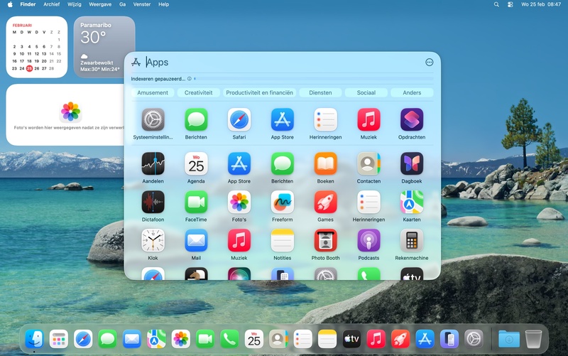Open Mail in the Apps grid
Screen dimensions: 568x356
pyautogui.click(x=196, y=240)
